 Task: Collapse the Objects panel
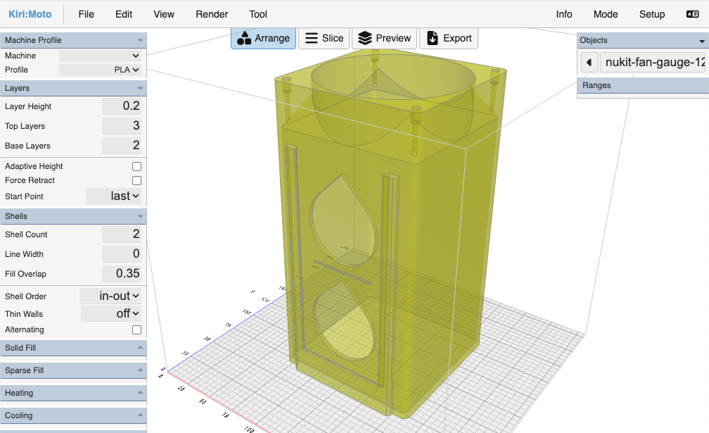tap(643, 40)
